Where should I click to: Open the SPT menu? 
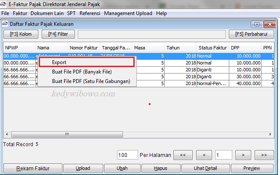pos(71,13)
